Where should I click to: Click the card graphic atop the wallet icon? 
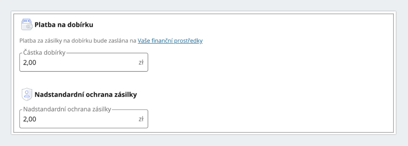[x=27, y=21]
